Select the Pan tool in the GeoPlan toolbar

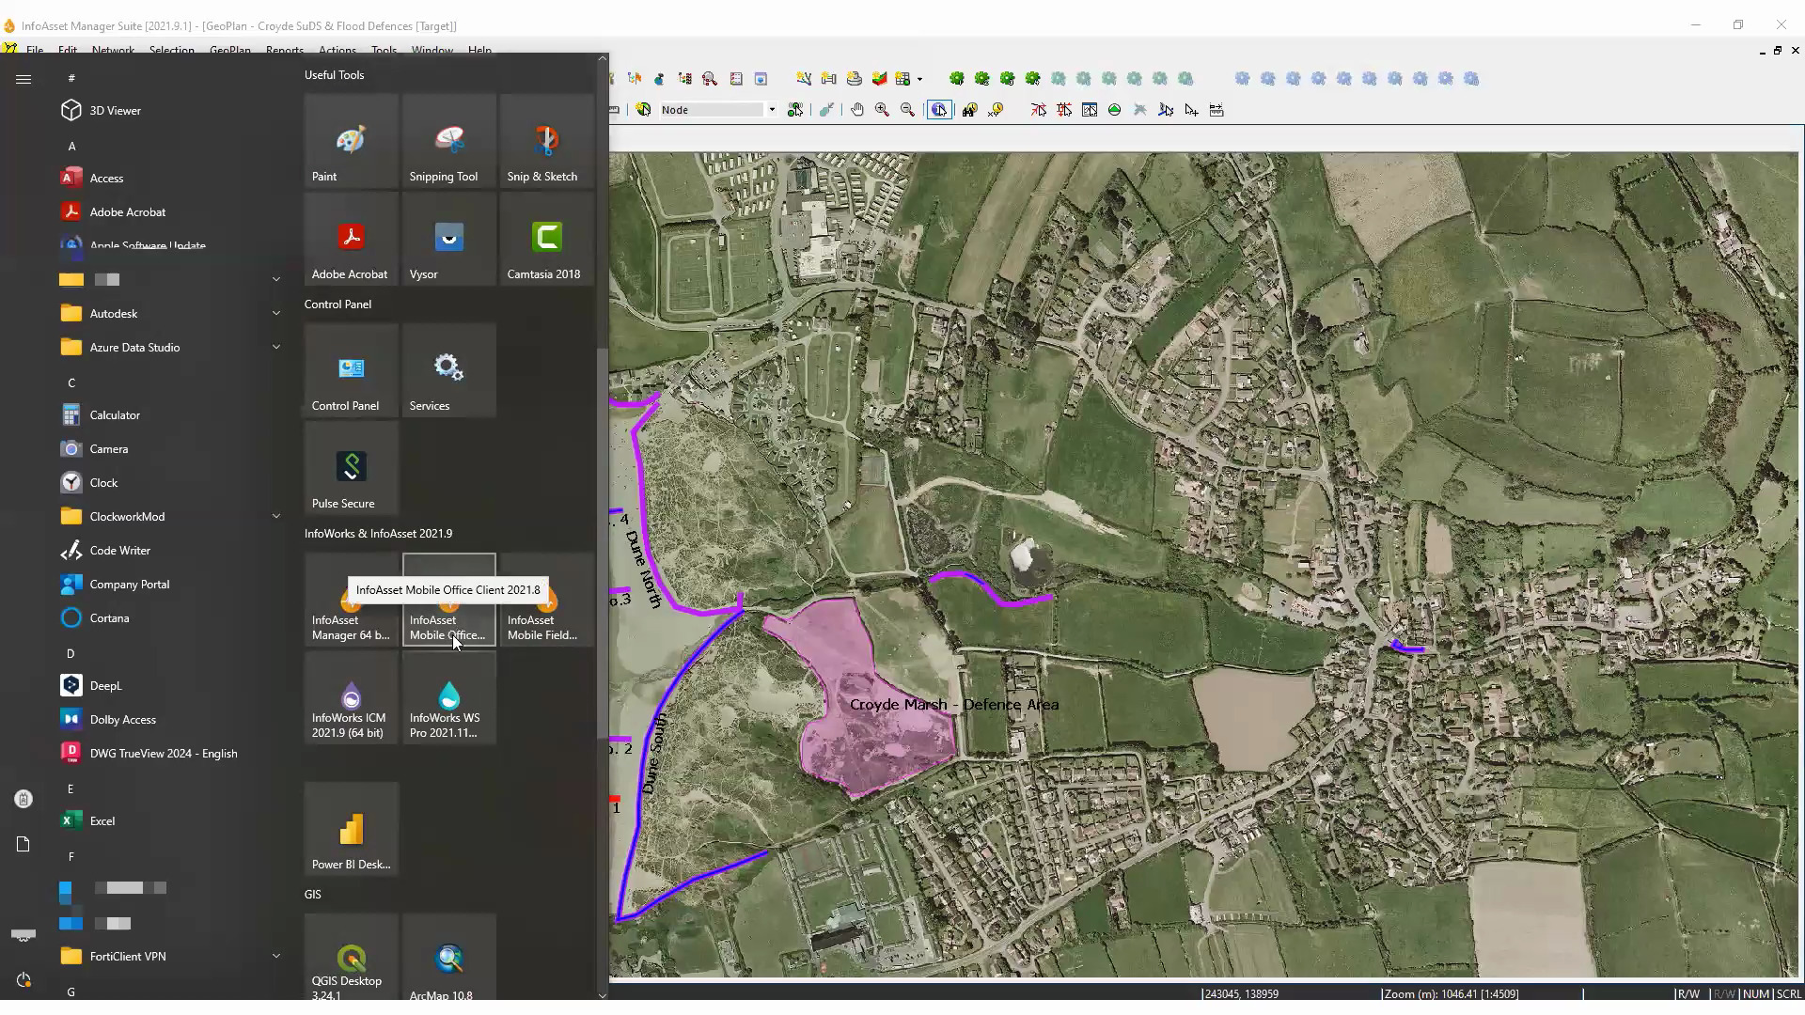tap(857, 109)
